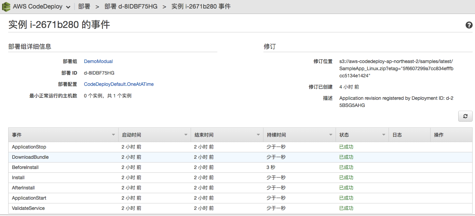Click the 少于一秒 duration in AfterInstall row
475x216 pixels.
coord(276,188)
